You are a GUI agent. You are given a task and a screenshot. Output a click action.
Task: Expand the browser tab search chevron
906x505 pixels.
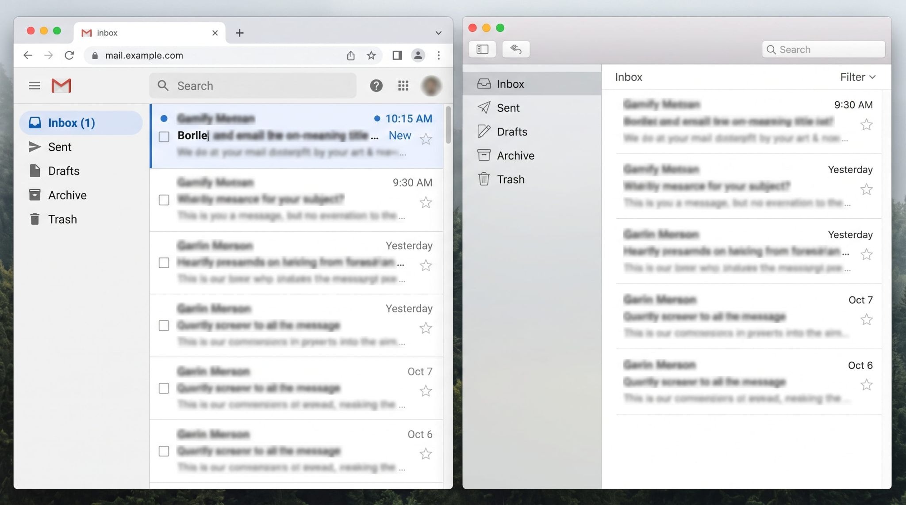point(438,33)
